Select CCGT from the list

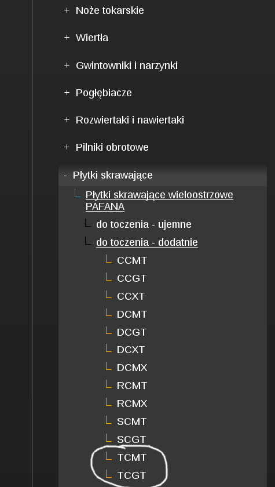tap(131, 278)
